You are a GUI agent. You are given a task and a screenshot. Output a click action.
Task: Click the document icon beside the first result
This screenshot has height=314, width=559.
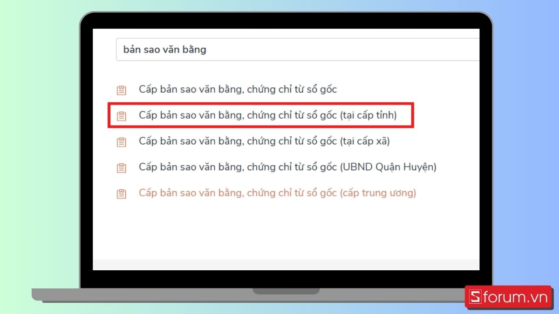click(121, 89)
